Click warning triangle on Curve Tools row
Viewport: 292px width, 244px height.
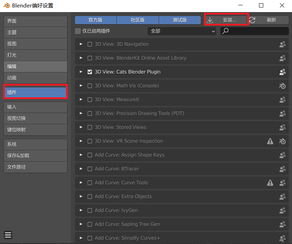(x=270, y=183)
